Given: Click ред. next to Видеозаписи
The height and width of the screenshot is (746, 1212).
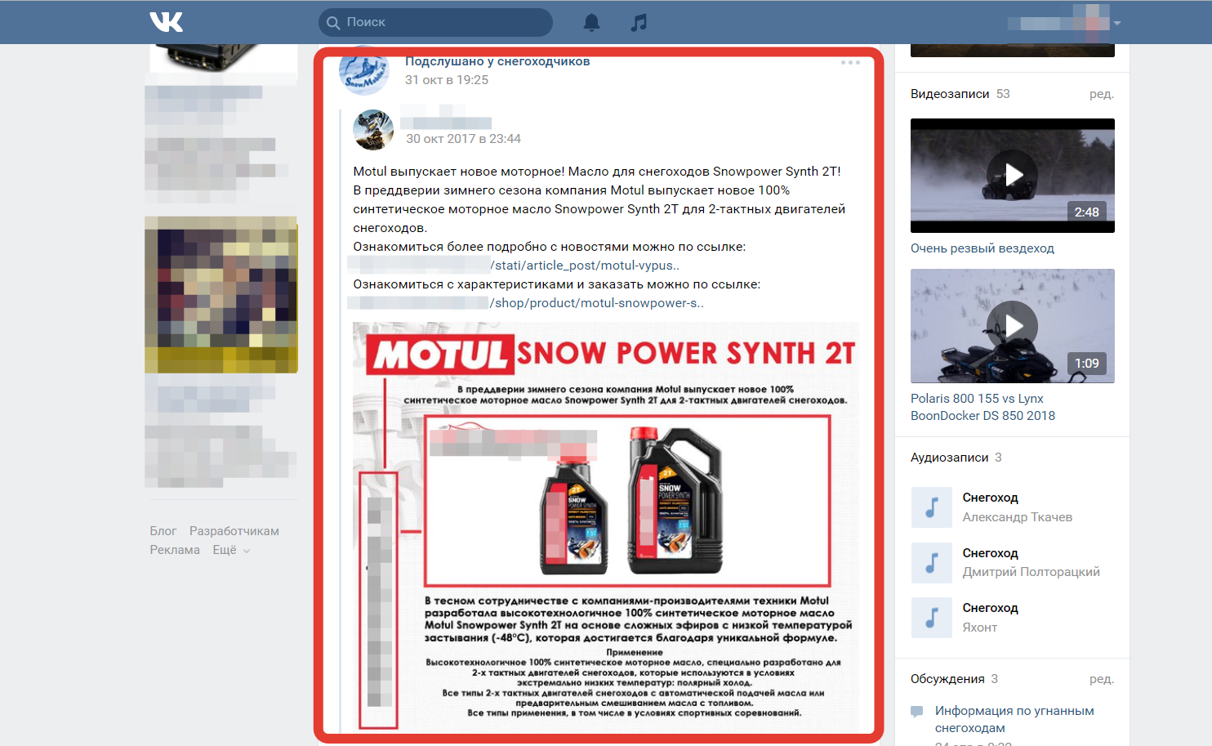Looking at the screenshot, I should click(1102, 94).
